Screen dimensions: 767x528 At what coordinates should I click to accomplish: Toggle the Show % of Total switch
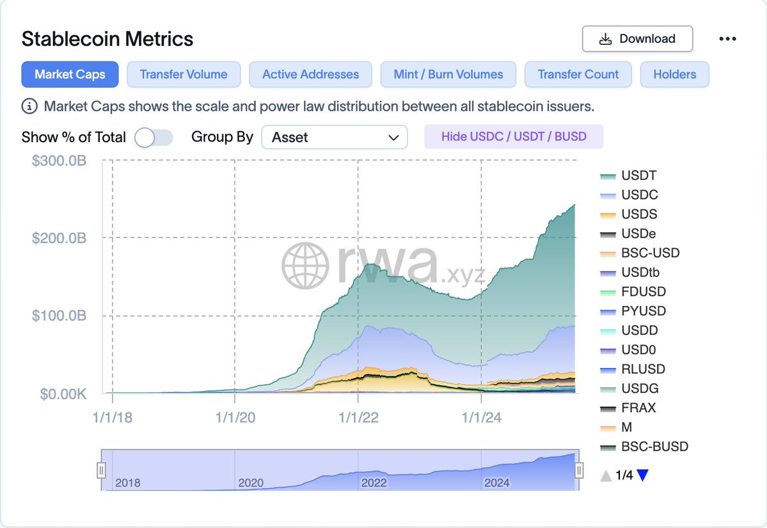coord(154,138)
